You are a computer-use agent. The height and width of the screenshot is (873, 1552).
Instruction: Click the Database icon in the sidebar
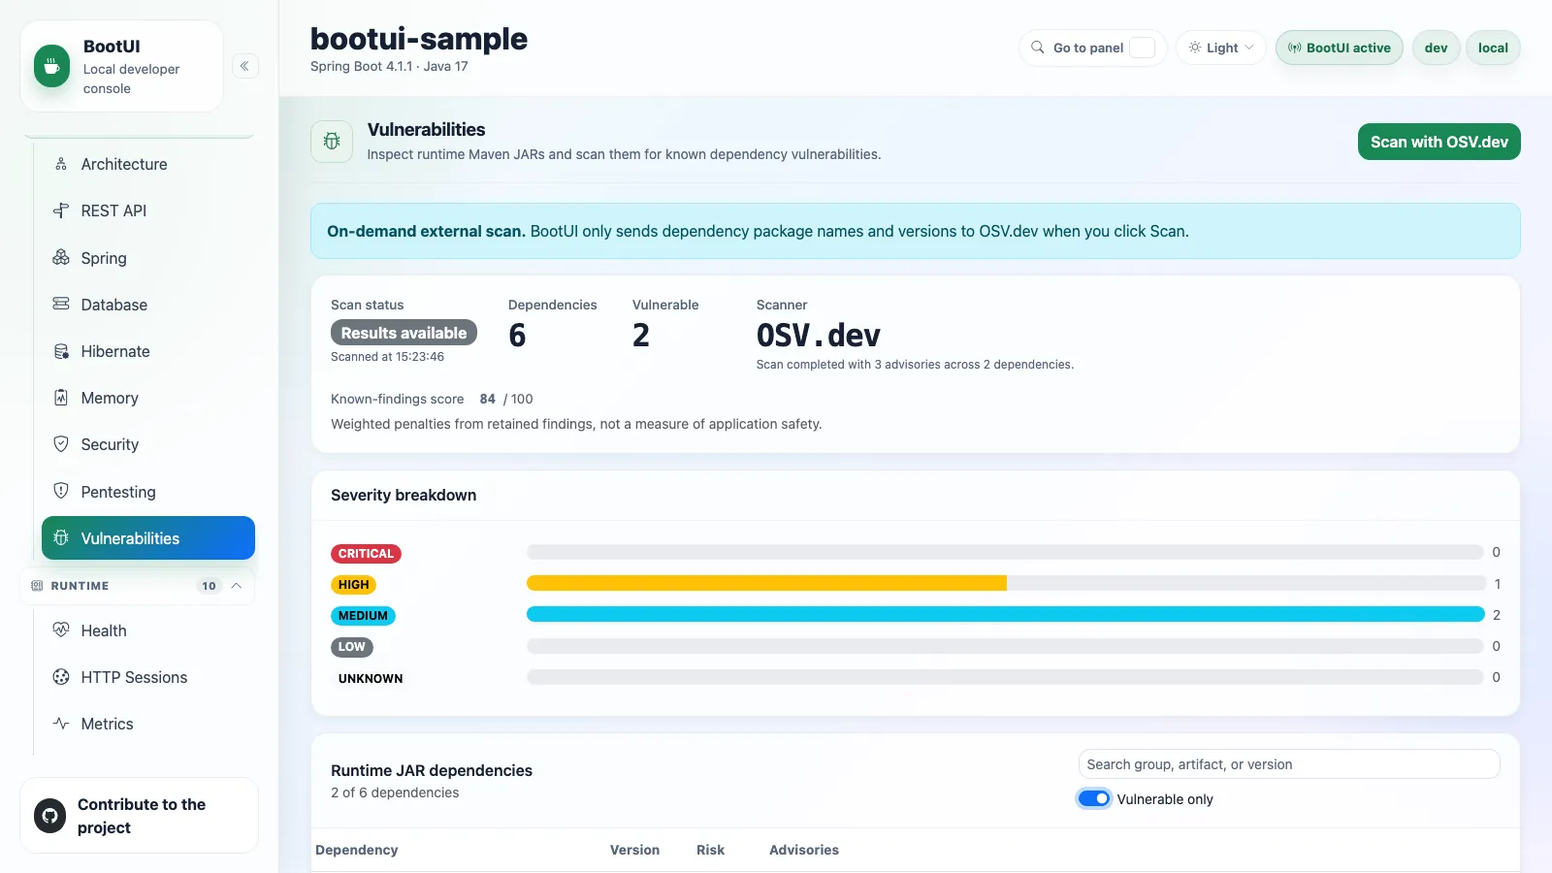61,304
